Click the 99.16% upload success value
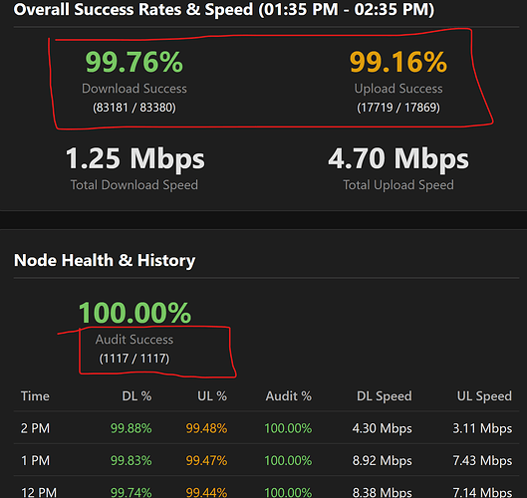 398,62
